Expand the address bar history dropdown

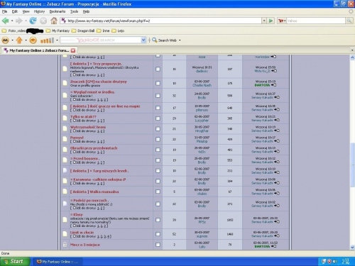point(264,21)
